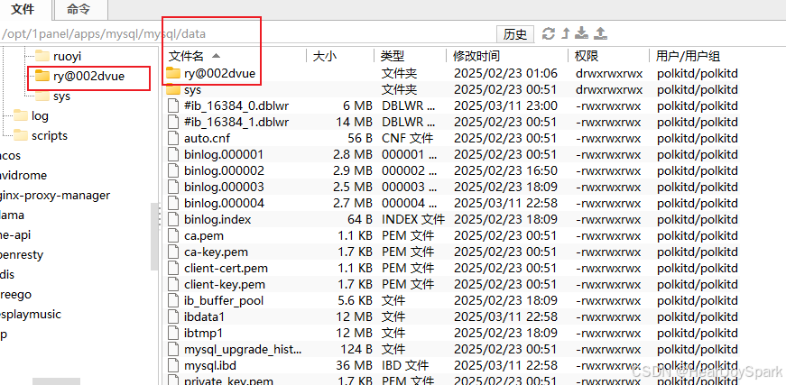Click file icon next to ibdata1
Viewport: 786px width, 385px height.
(173, 316)
